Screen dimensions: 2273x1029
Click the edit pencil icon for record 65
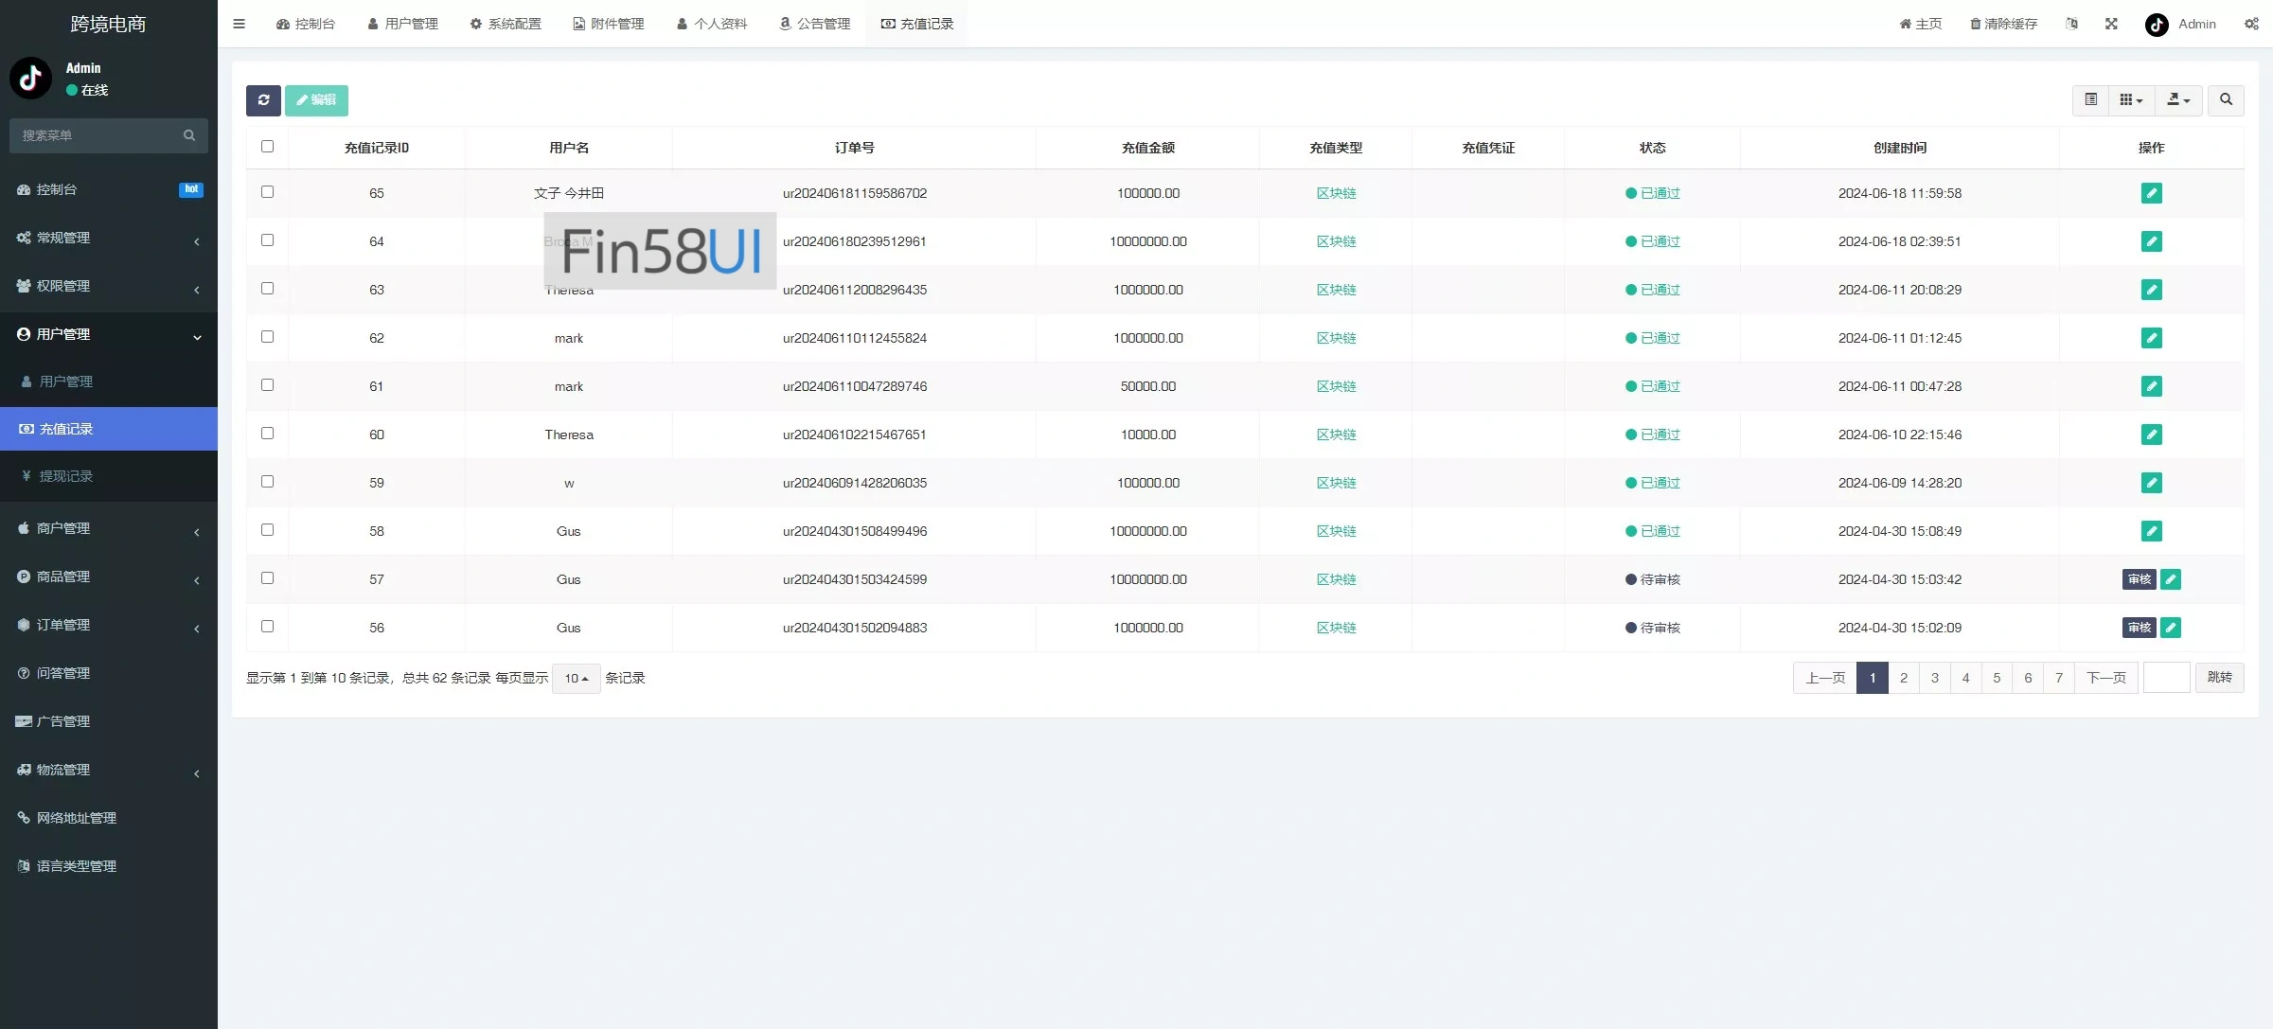pyautogui.click(x=2151, y=193)
